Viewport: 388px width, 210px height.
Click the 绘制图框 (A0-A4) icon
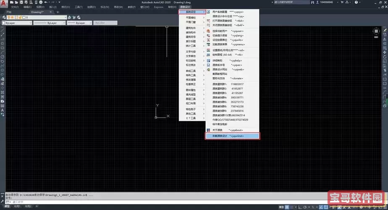click(208, 55)
